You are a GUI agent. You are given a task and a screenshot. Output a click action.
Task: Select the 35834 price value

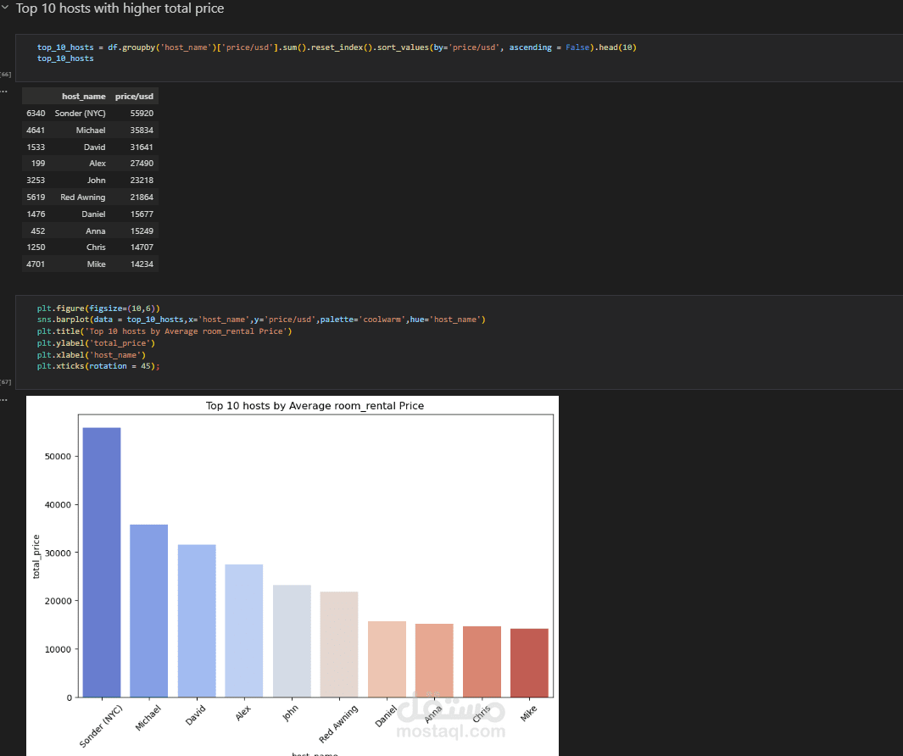coord(142,131)
